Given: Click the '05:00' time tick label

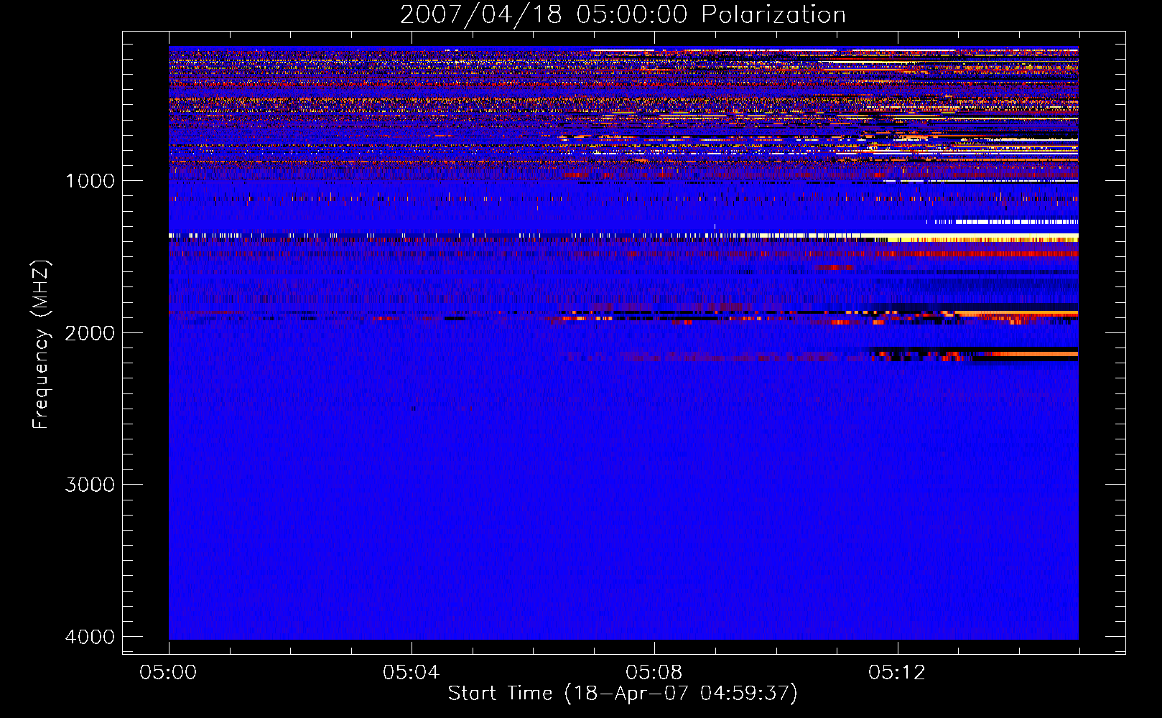Looking at the screenshot, I should tap(168, 673).
